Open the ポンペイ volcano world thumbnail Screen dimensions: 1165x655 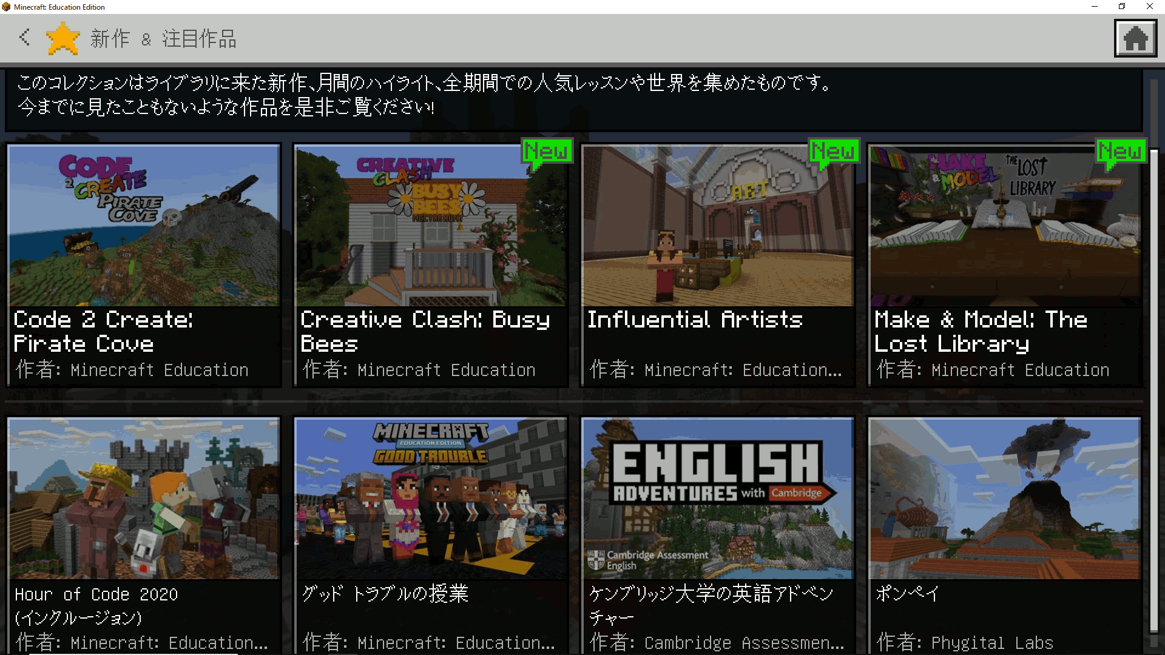click(x=1005, y=499)
